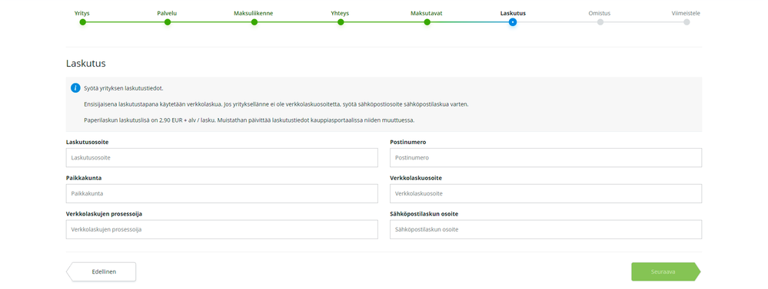The height and width of the screenshot is (289, 768).
Task: Click the Verkkolaskujen prosessoija field
Action: [222, 229]
